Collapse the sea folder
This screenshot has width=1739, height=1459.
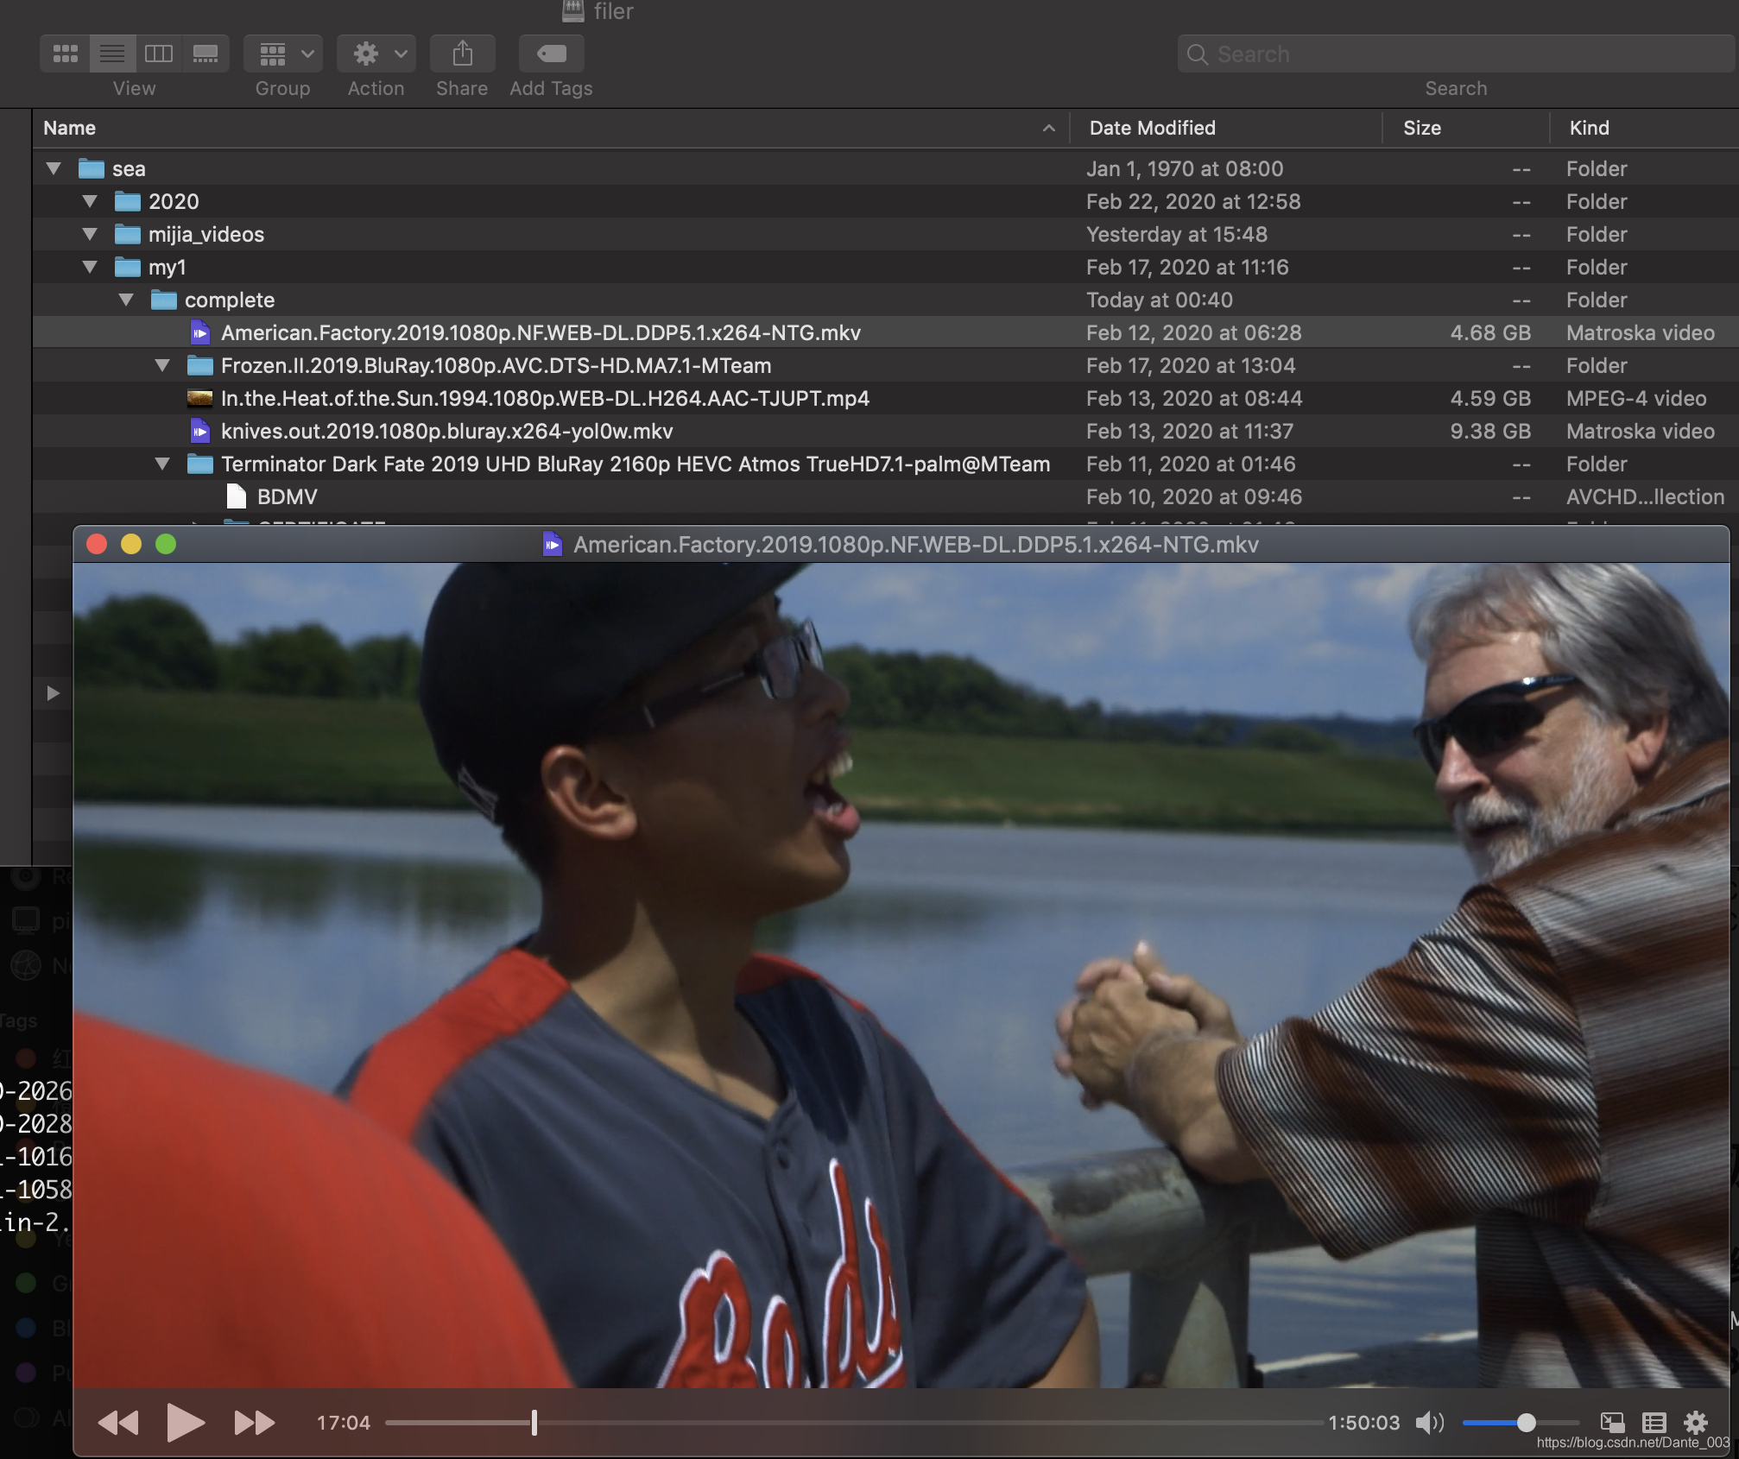coord(54,168)
